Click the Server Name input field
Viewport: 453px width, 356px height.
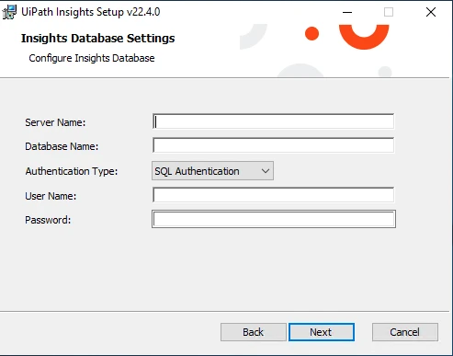pos(273,121)
